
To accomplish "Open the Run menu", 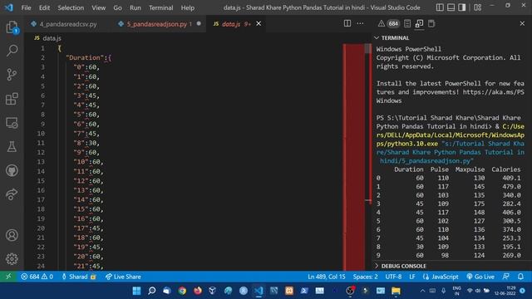I will coord(135,7).
